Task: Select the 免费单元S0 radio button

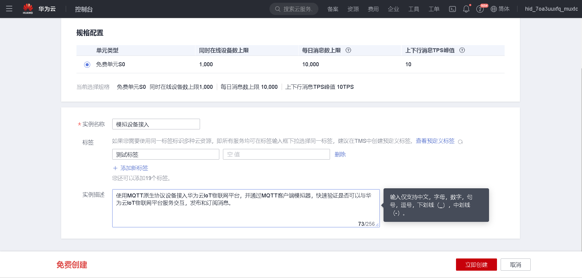Action: [87, 65]
